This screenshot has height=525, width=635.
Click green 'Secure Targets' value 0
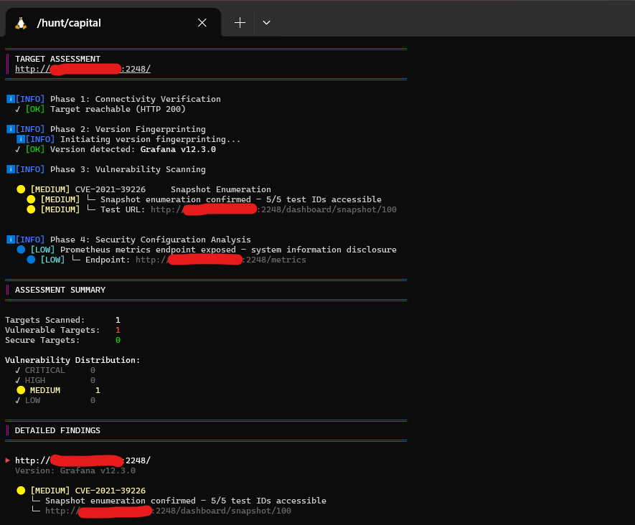118,341
